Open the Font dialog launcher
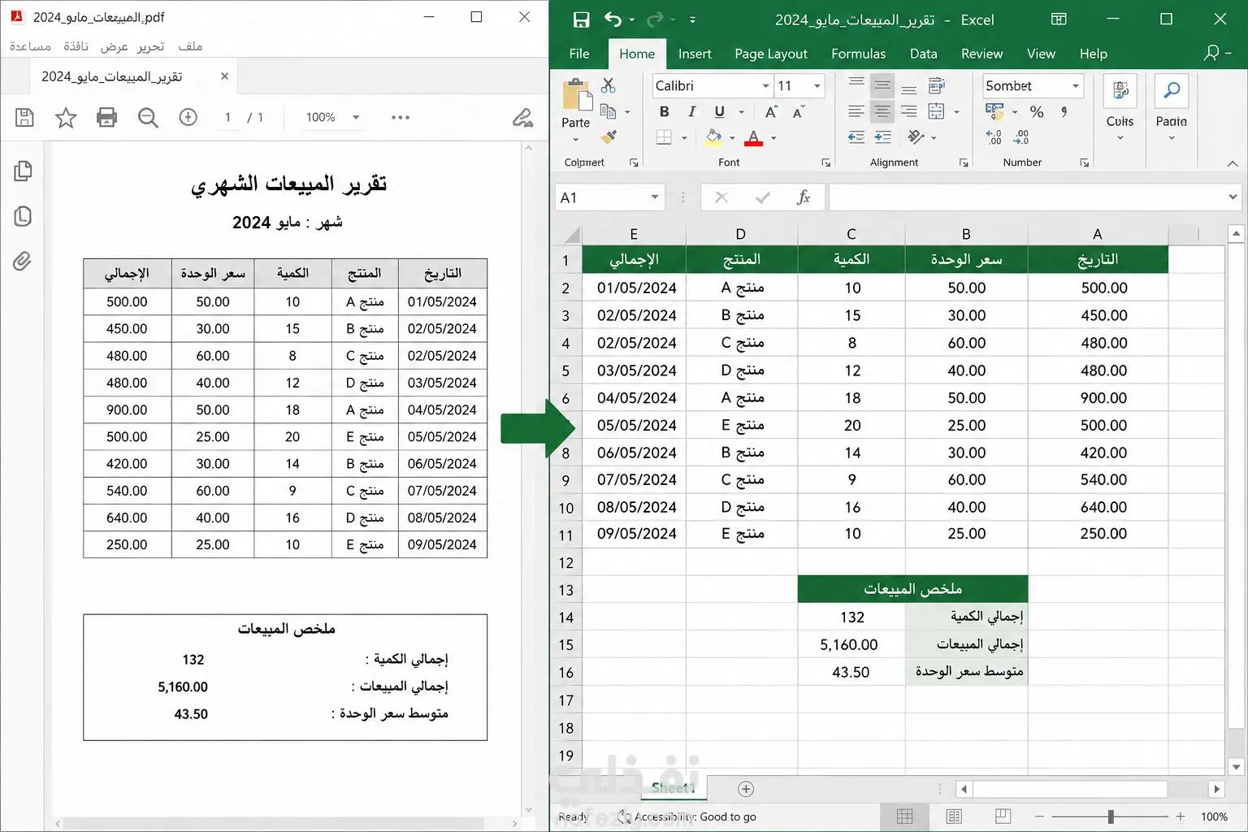1248x832 pixels. pos(825,162)
